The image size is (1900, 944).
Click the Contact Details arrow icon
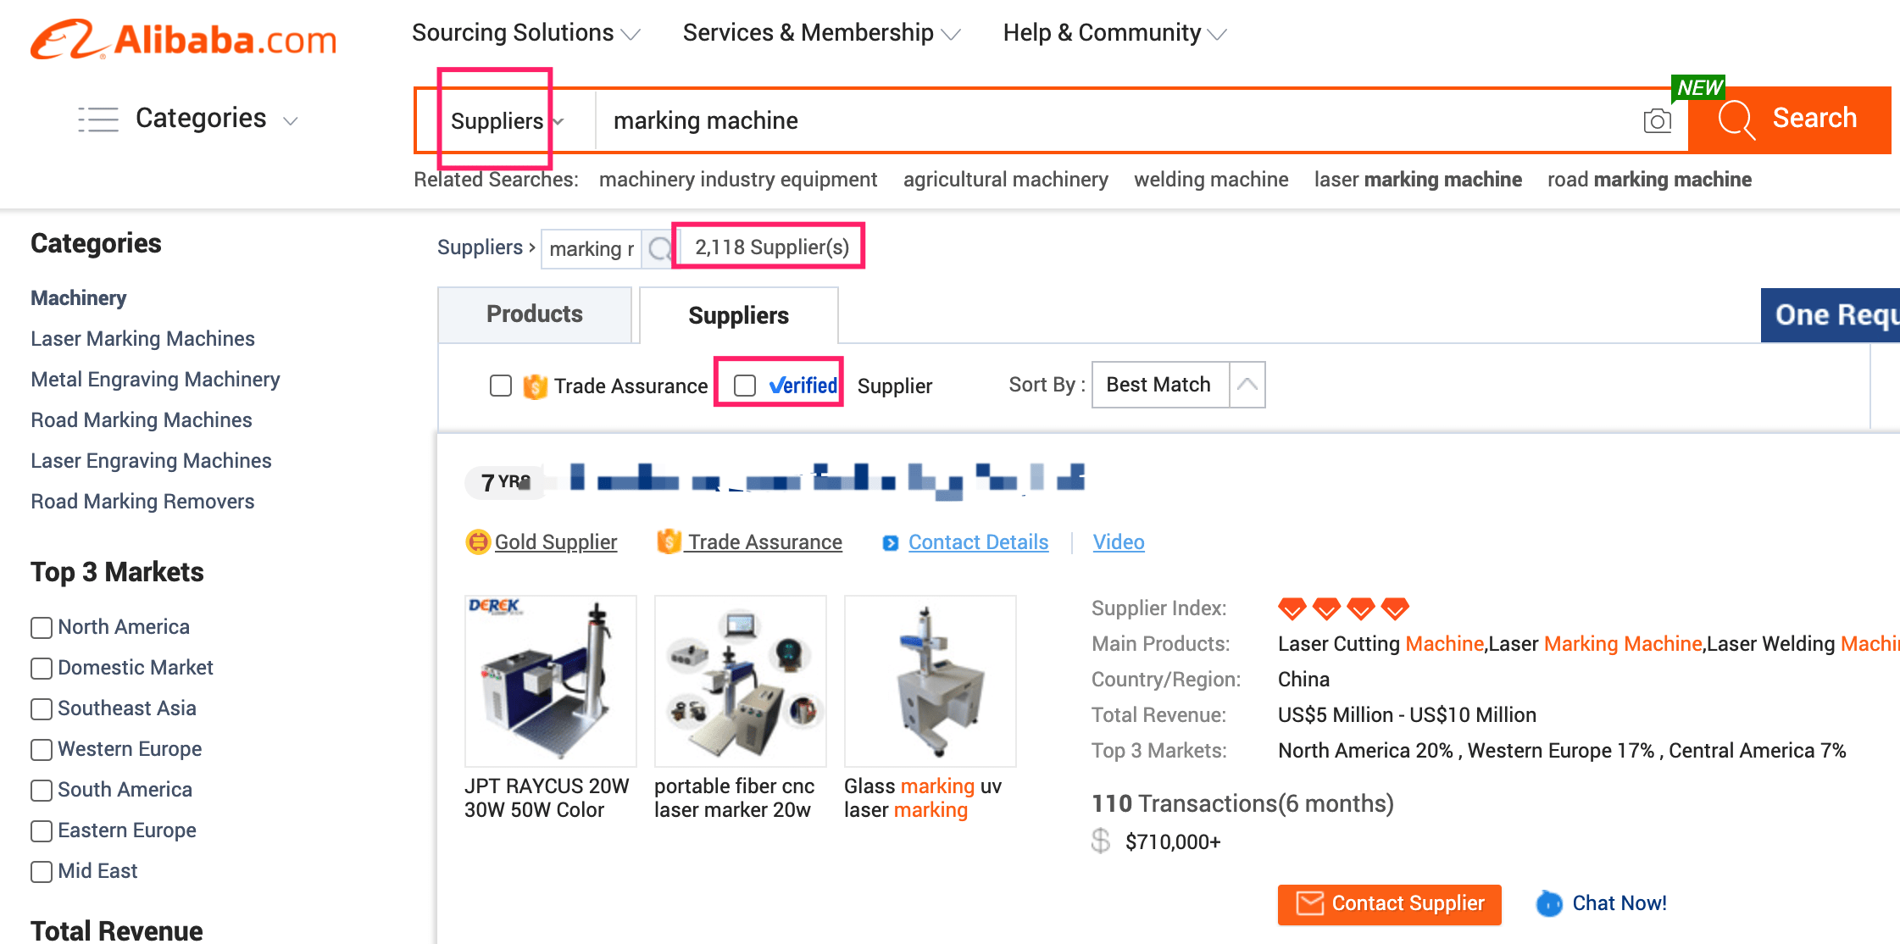[890, 543]
